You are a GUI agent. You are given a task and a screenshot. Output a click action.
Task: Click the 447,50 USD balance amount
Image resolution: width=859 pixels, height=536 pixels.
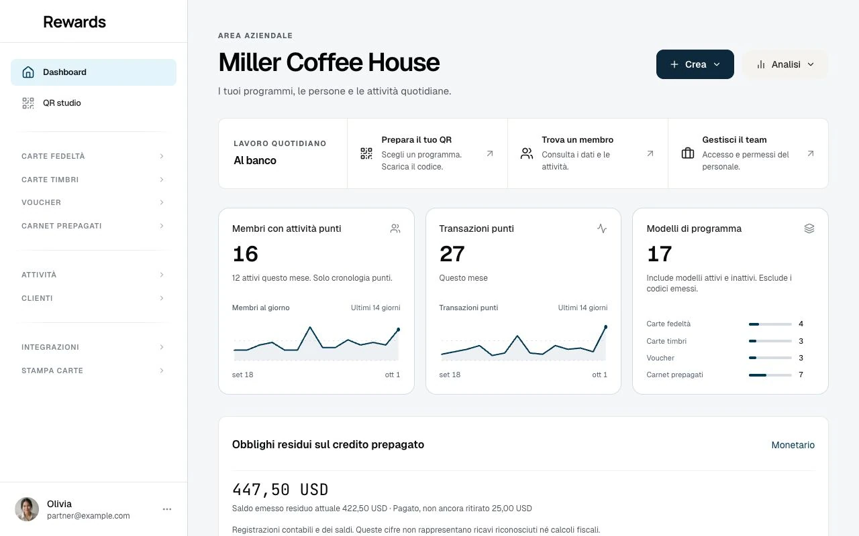click(x=281, y=490)
